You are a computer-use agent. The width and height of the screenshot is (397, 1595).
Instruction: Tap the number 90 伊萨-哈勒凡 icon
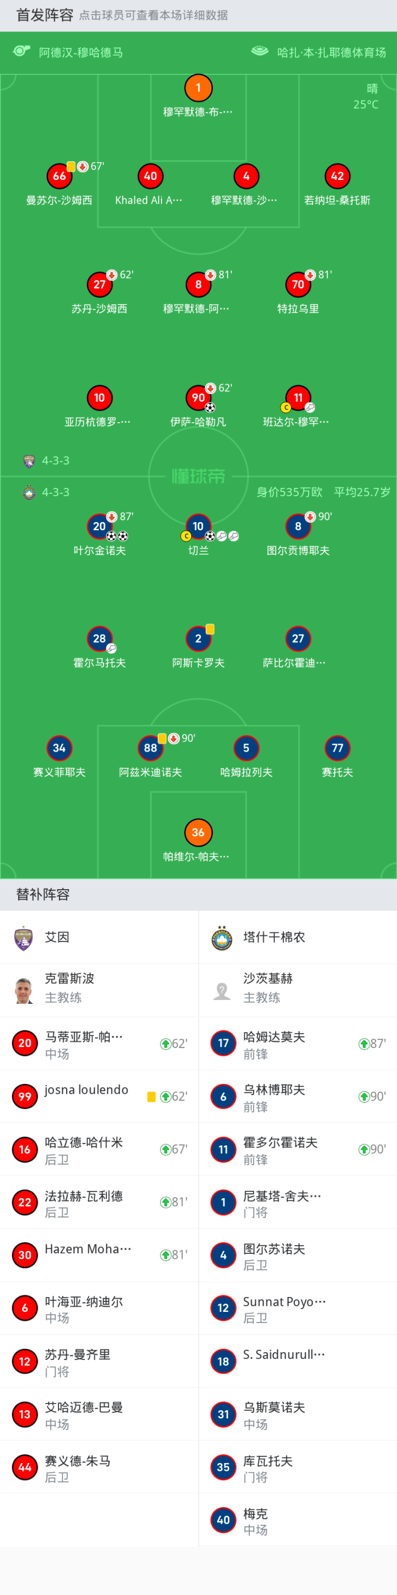198,397
